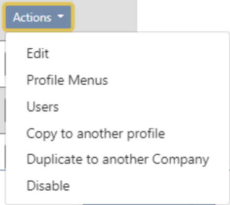The image size is (230, 205).
Task: Copy settings using Copy to another profile
Action: [x=96, y=134]
